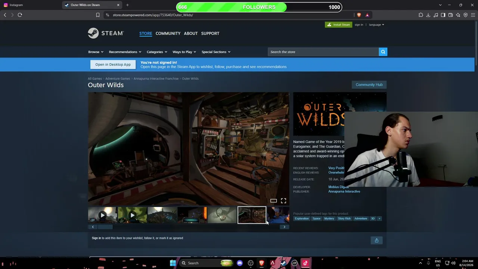Open the Brave Wallet icon

(451, 15)
